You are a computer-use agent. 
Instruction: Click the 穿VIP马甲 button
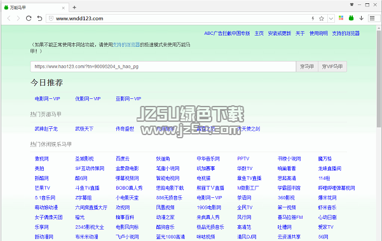[x=332, y=67]
